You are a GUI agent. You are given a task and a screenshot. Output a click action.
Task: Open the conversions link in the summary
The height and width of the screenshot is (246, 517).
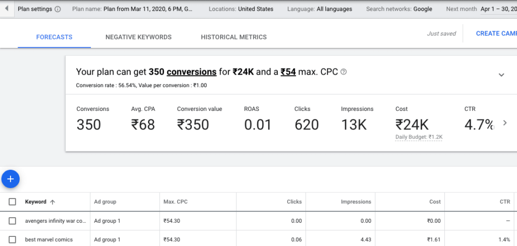point(191,72)
